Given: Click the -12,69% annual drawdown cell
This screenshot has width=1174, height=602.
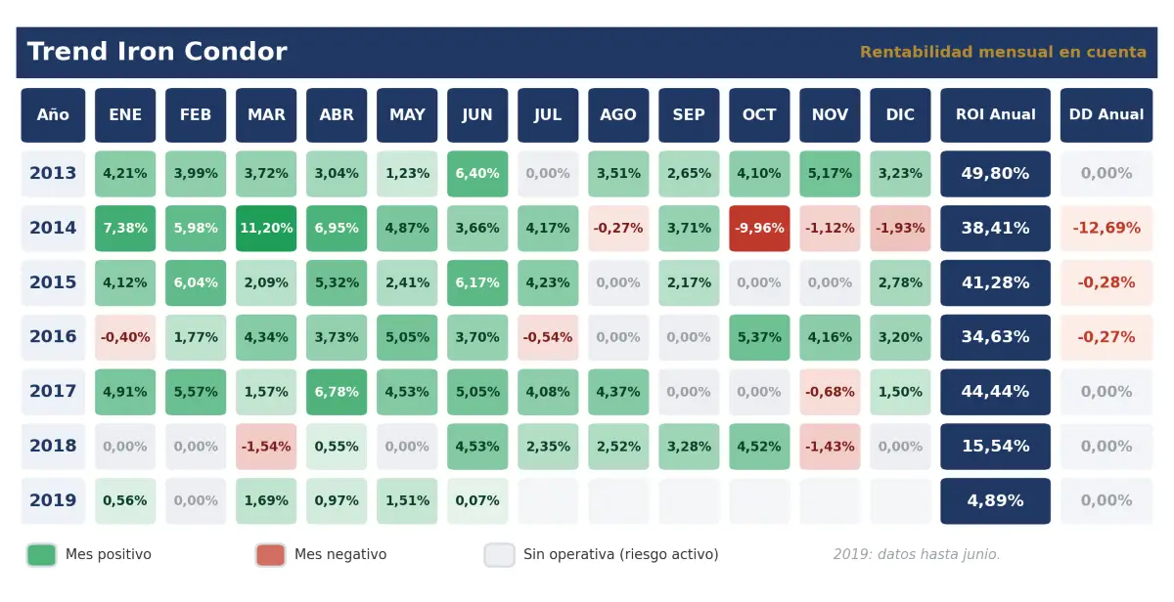Looking at the screenshot, I should tap(1106, 229).
